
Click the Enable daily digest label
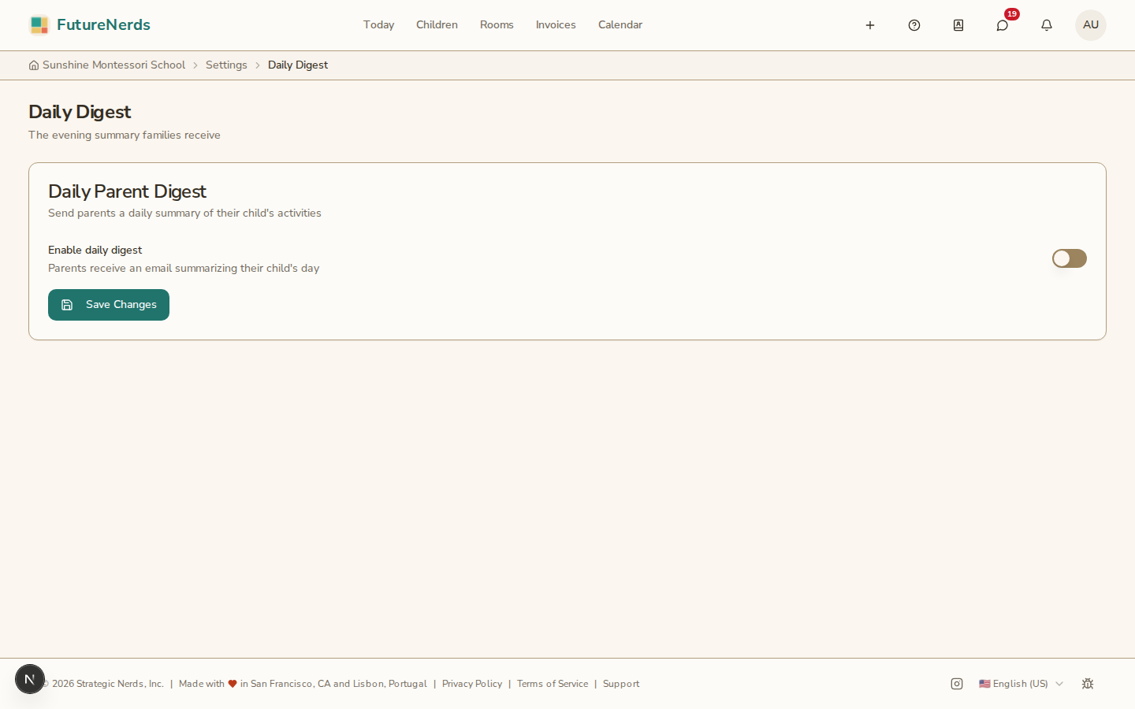pyautogui.click(x=95, y=250)
